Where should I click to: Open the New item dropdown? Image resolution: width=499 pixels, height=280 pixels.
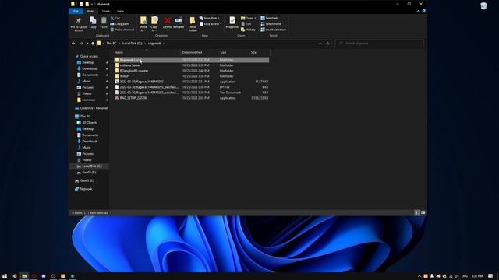(210, 18)
